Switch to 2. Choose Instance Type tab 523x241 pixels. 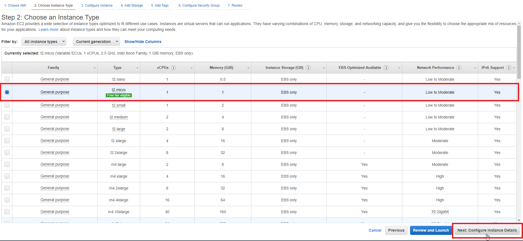[x=53, y=6]
